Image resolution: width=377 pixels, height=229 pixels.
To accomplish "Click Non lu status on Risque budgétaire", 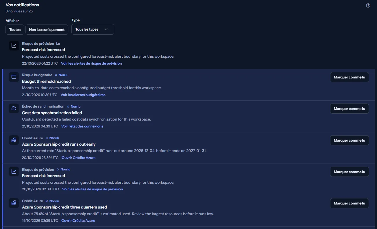I will tap(62, 75).
